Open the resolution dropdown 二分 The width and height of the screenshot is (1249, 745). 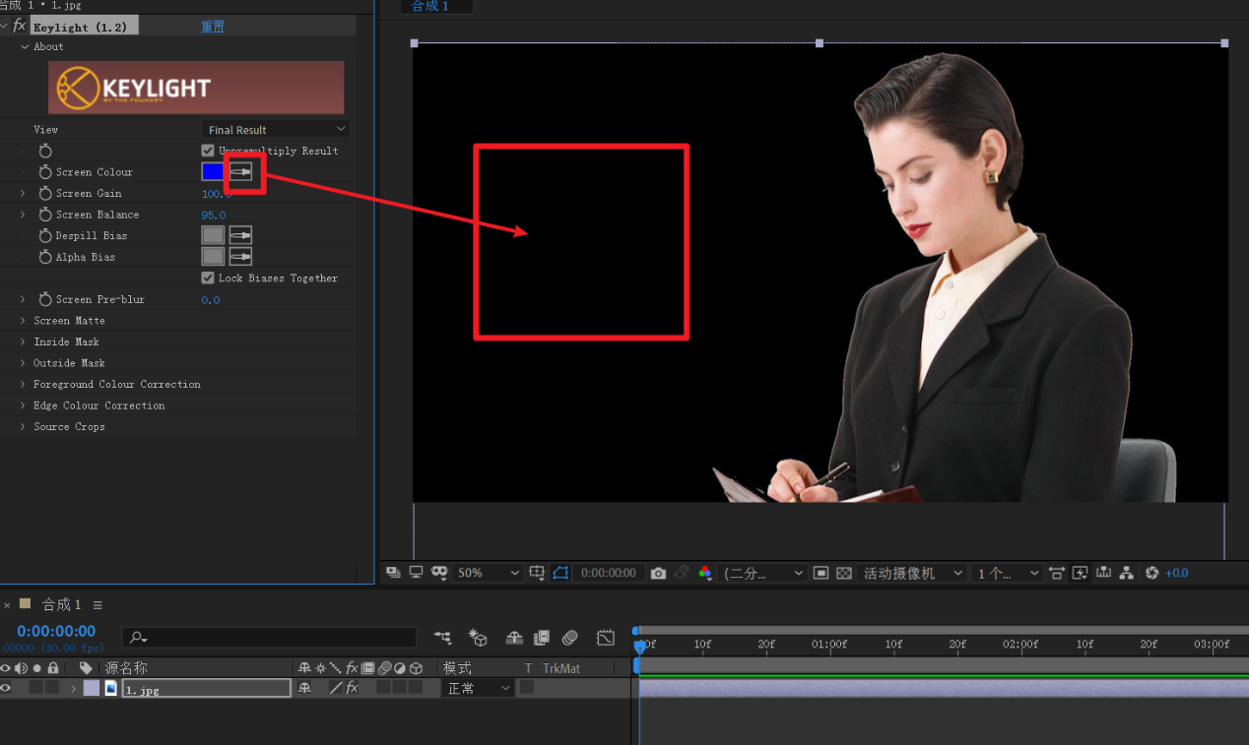[x=762, y=573]
